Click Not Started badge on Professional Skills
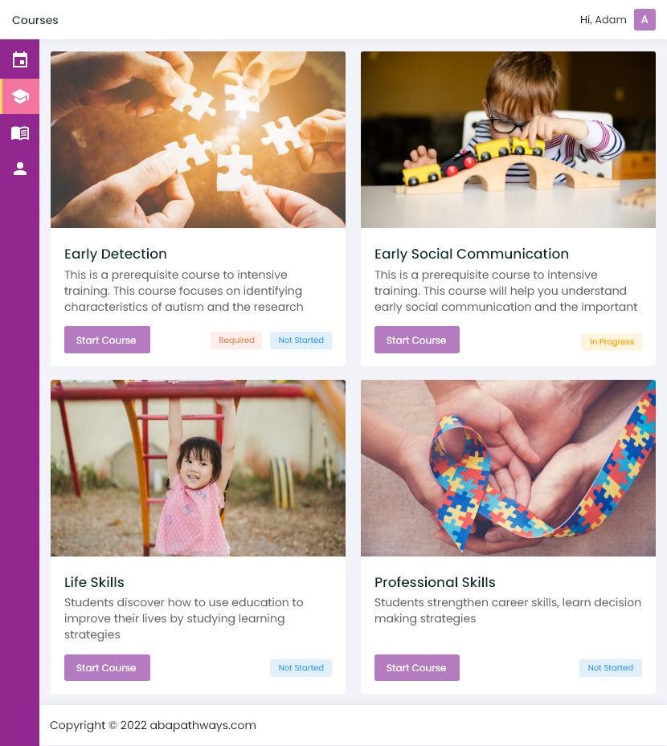Screen dimensions: 667x746 pyautogui.click(x=611, y=668)
